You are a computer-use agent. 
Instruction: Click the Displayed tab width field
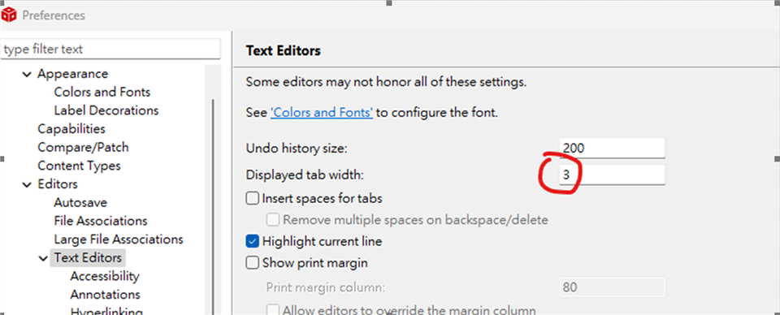click(x=612, y=175)
